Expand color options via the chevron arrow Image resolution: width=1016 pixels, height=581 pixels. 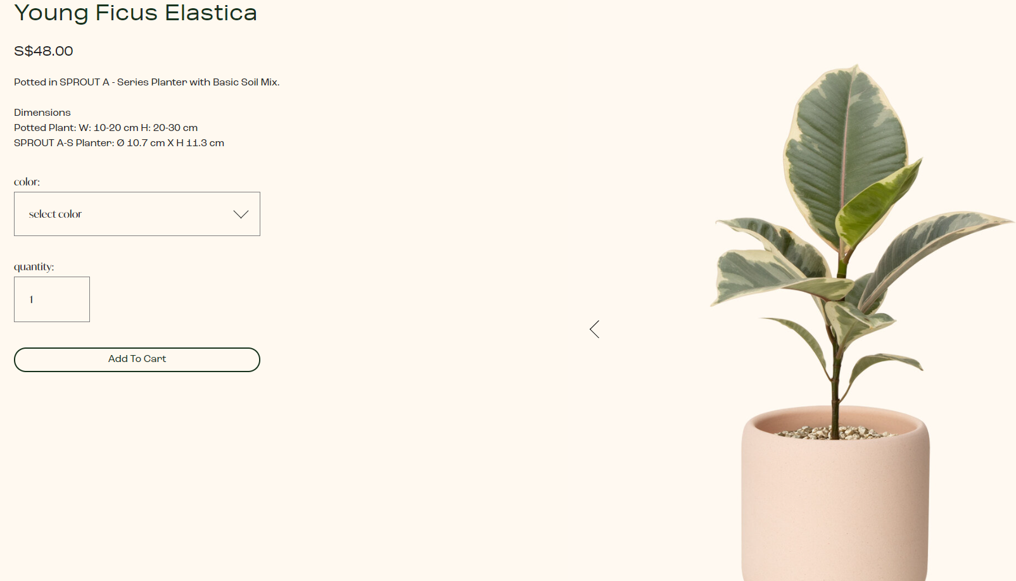241,215
